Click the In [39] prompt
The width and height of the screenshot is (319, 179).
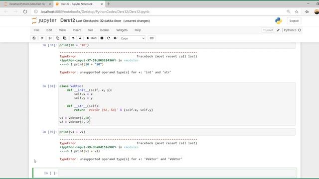point(49,132)
